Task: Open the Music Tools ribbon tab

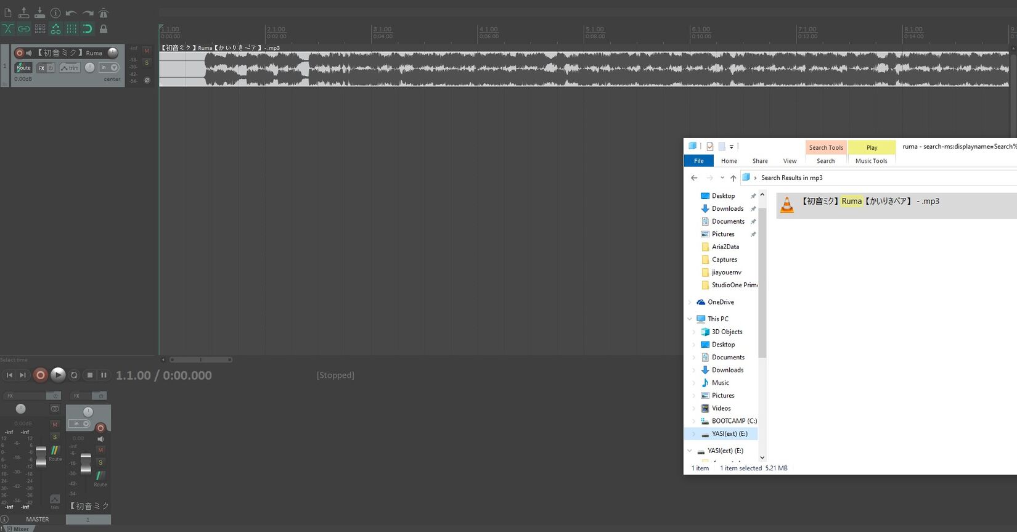Action: pos(871,161)
